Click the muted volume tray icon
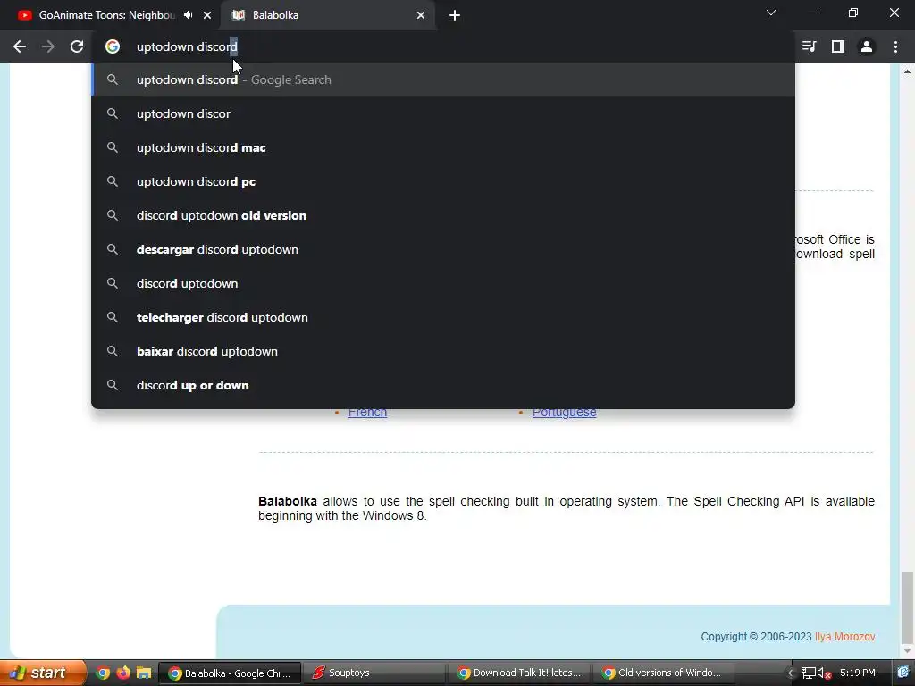Screen dimensions: 915x686 click(823, 673)
